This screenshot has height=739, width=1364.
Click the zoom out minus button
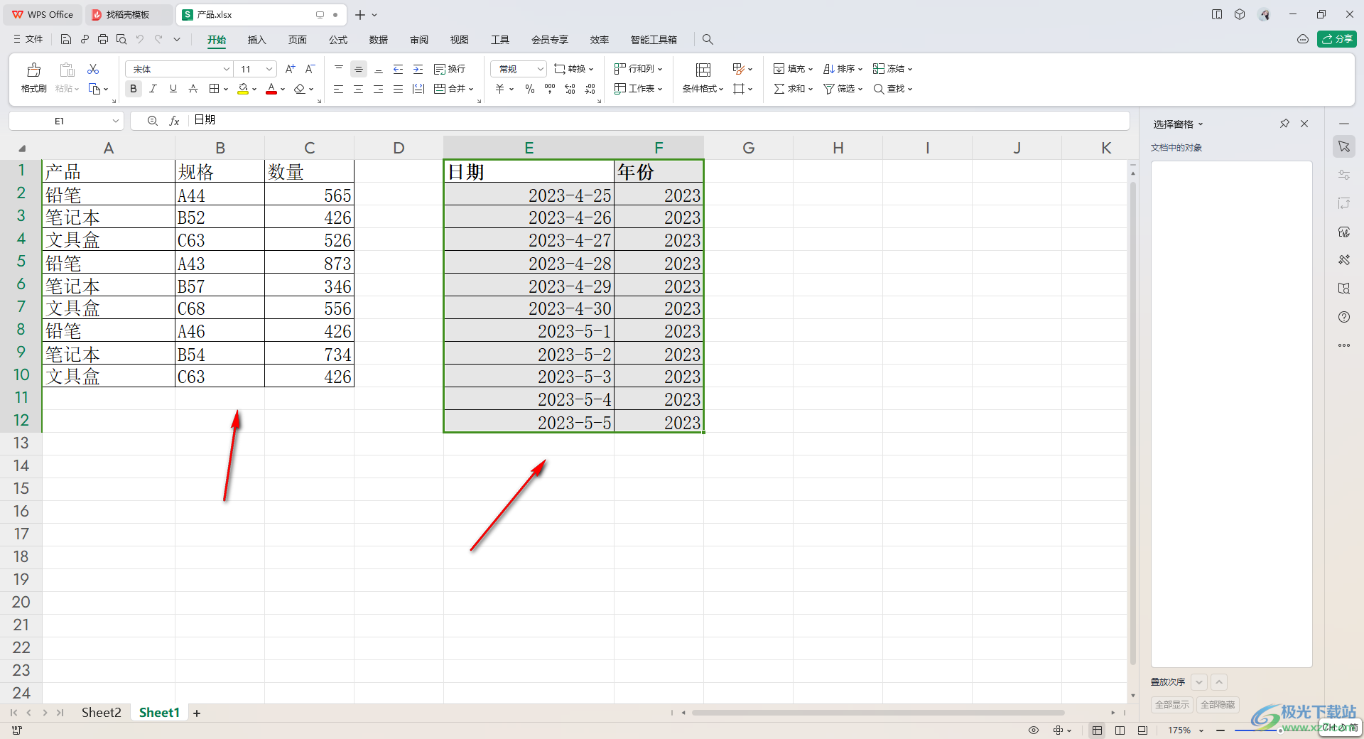point(1220,730)
